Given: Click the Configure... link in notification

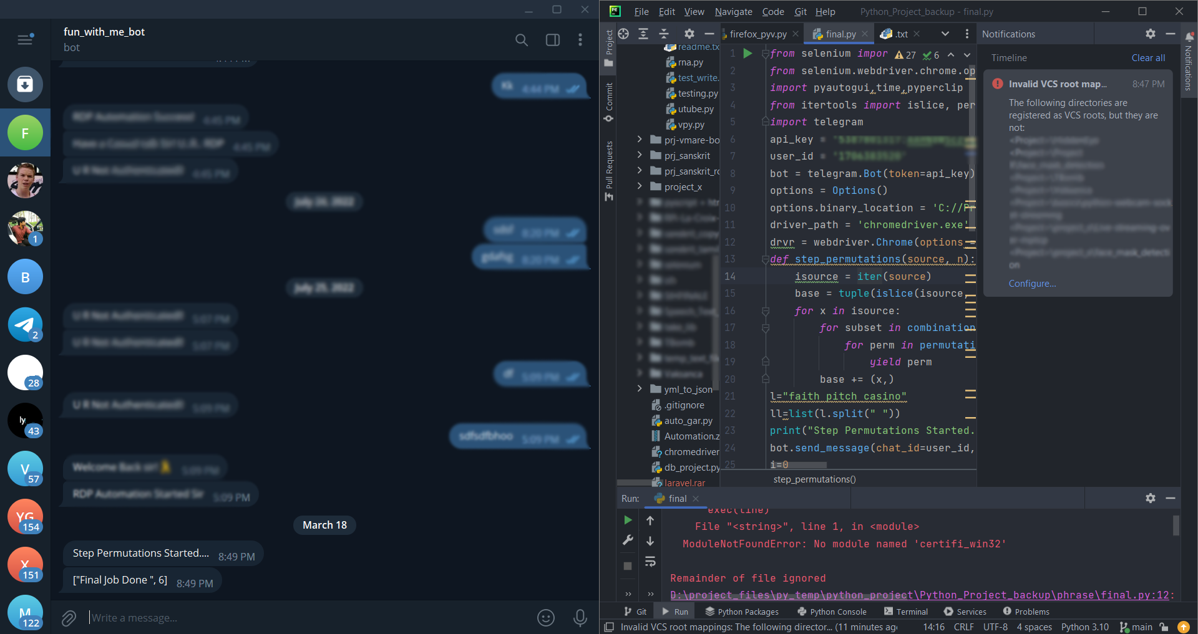Looking at the screenshot, I should point(1032,284).
